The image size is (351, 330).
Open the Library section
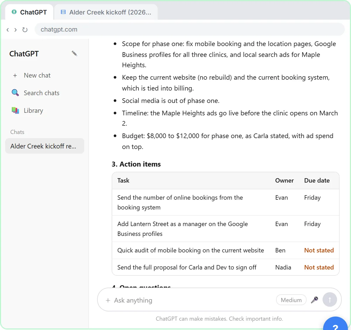(45, 111)
